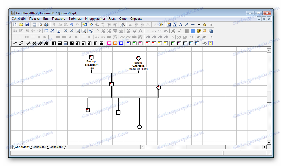Select the black triangle shape tool
Viewport: 282px width, 166px height.
(x=199, y=24)
